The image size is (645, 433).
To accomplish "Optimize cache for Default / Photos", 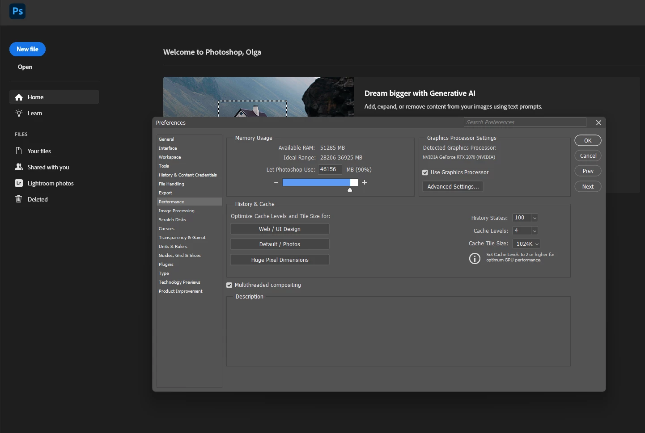I will coord(280,244).
